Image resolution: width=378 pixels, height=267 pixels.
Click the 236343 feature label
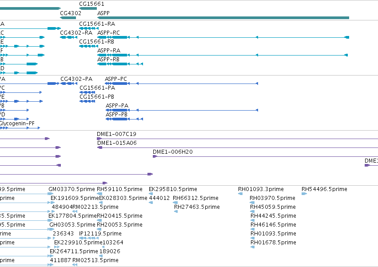coord(63,234)
